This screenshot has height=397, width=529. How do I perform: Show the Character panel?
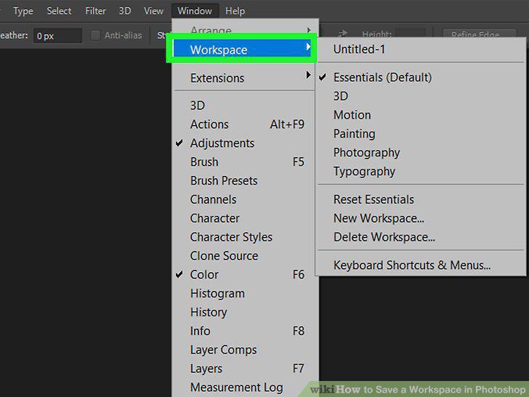click(245, 218)
